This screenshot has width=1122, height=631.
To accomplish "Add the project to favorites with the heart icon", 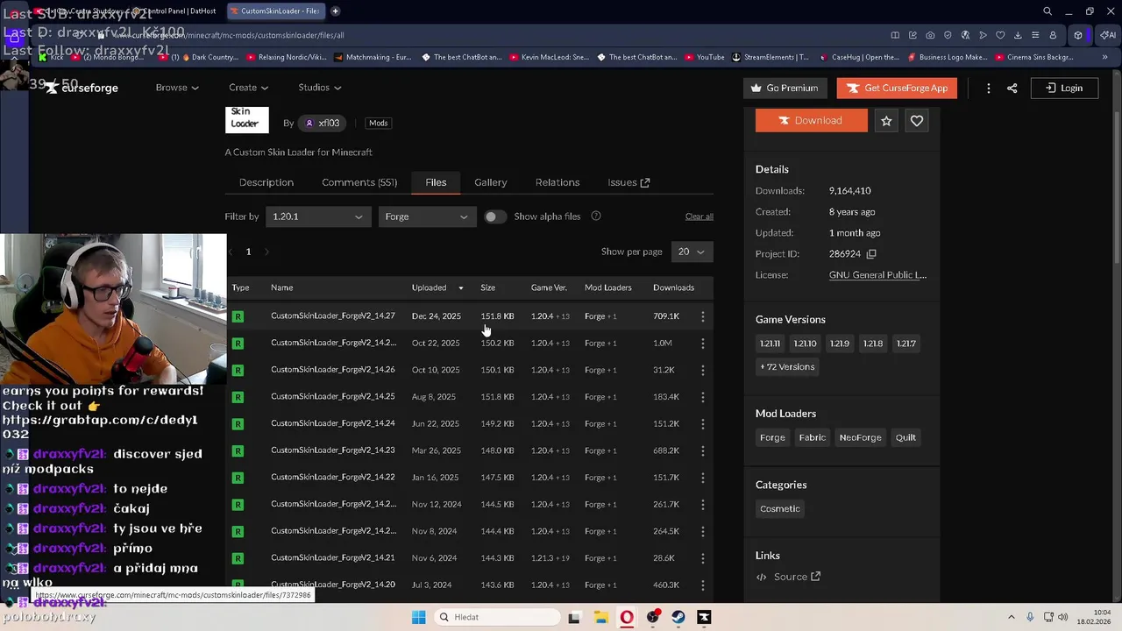I will (917, 121).
